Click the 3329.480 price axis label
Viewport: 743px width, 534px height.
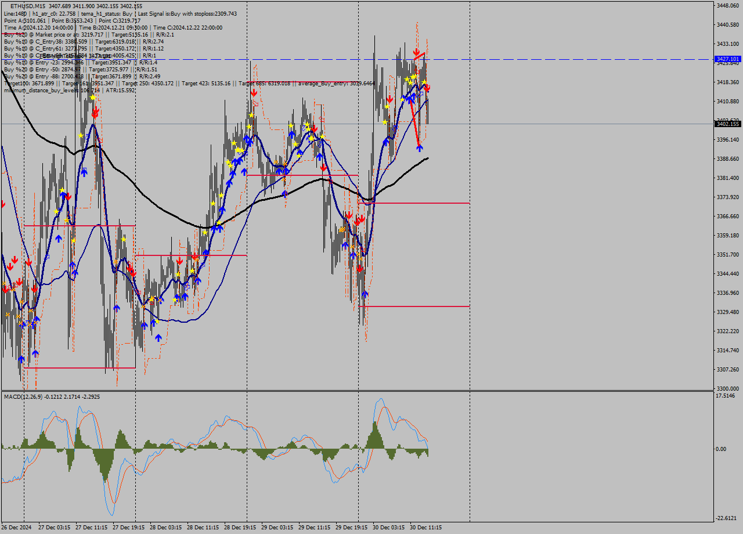pos(727,312)
